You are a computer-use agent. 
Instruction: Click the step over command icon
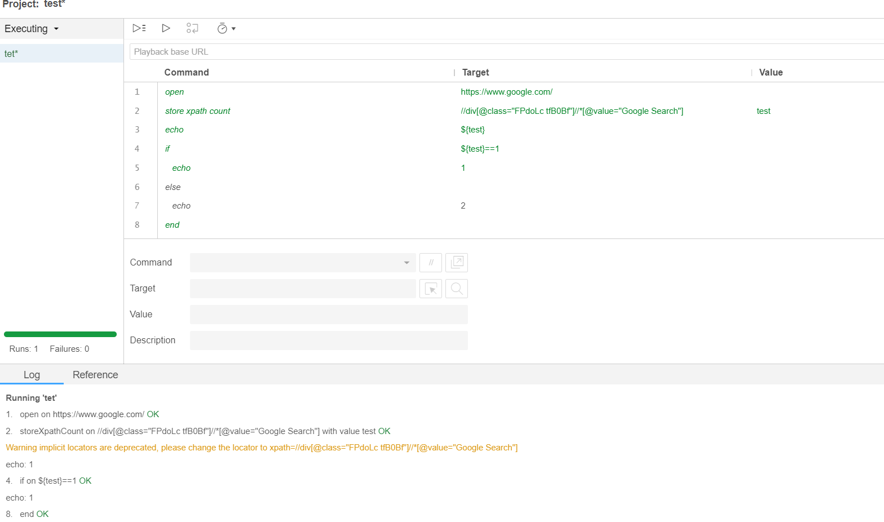(192, 28)
